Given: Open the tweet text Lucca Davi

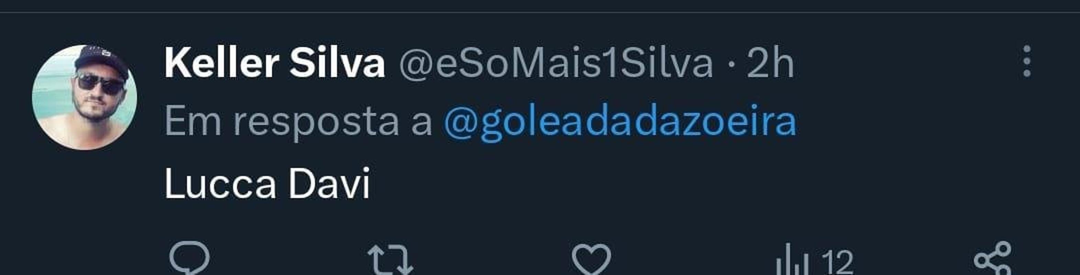Looking at the screenshot, I should click(267, 184).
